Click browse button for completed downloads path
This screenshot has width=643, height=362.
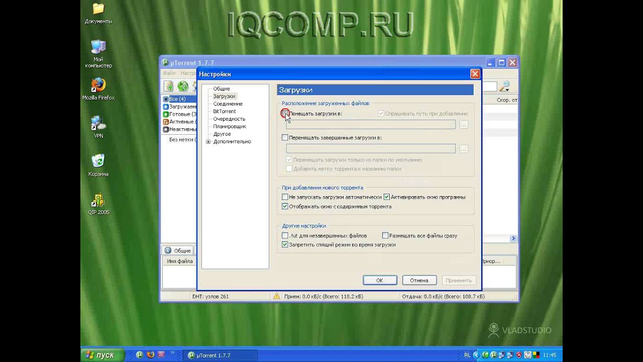464,149
